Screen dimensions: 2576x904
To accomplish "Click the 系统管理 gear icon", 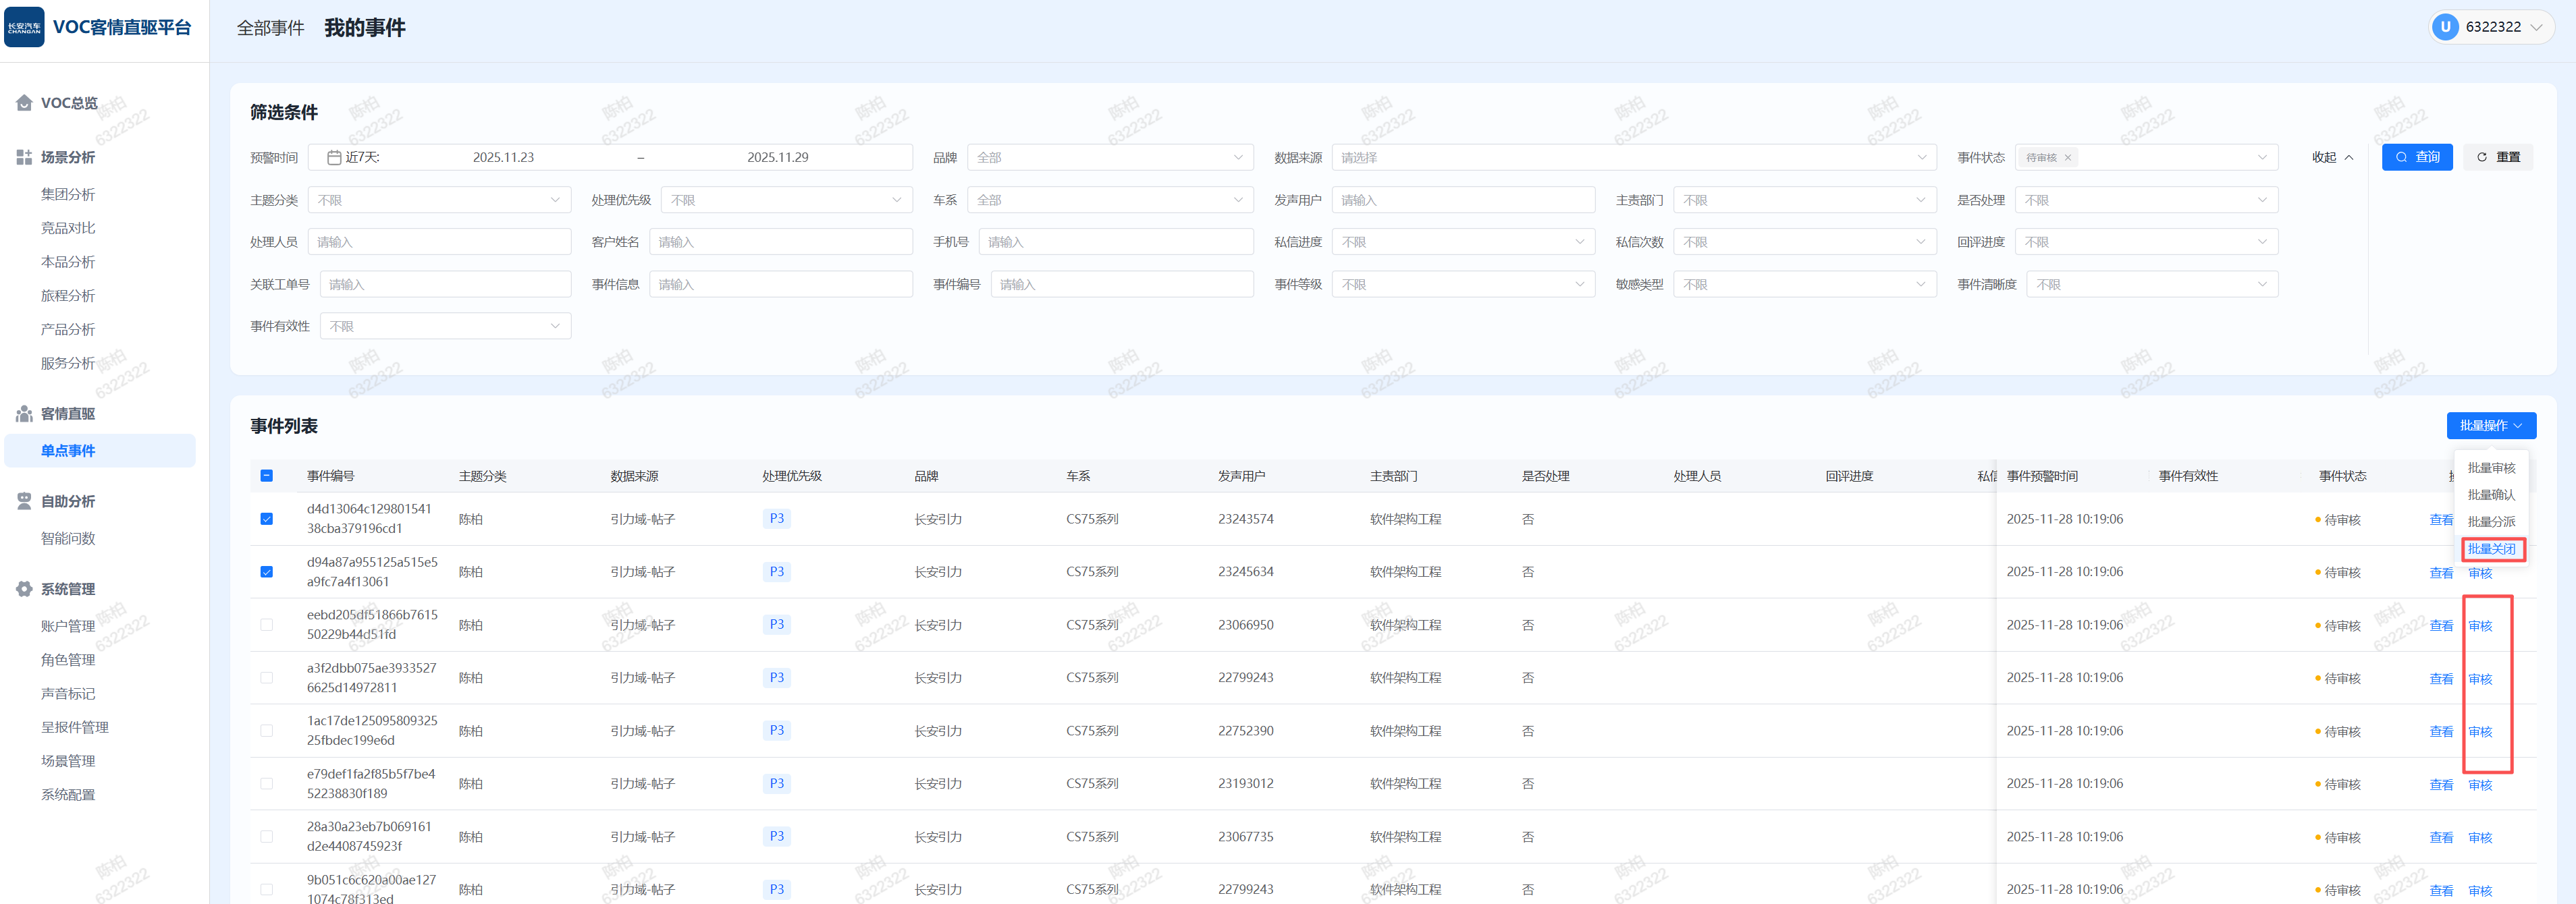I will click(24, 588).
